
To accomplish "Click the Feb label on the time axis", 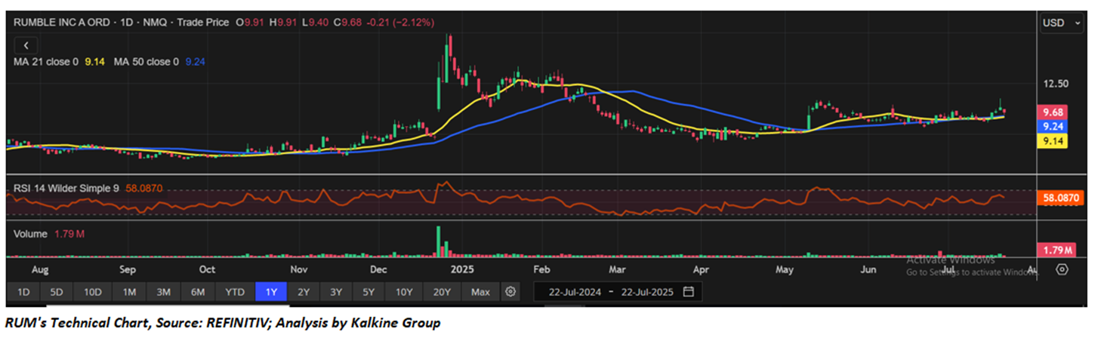I will 541,270.
